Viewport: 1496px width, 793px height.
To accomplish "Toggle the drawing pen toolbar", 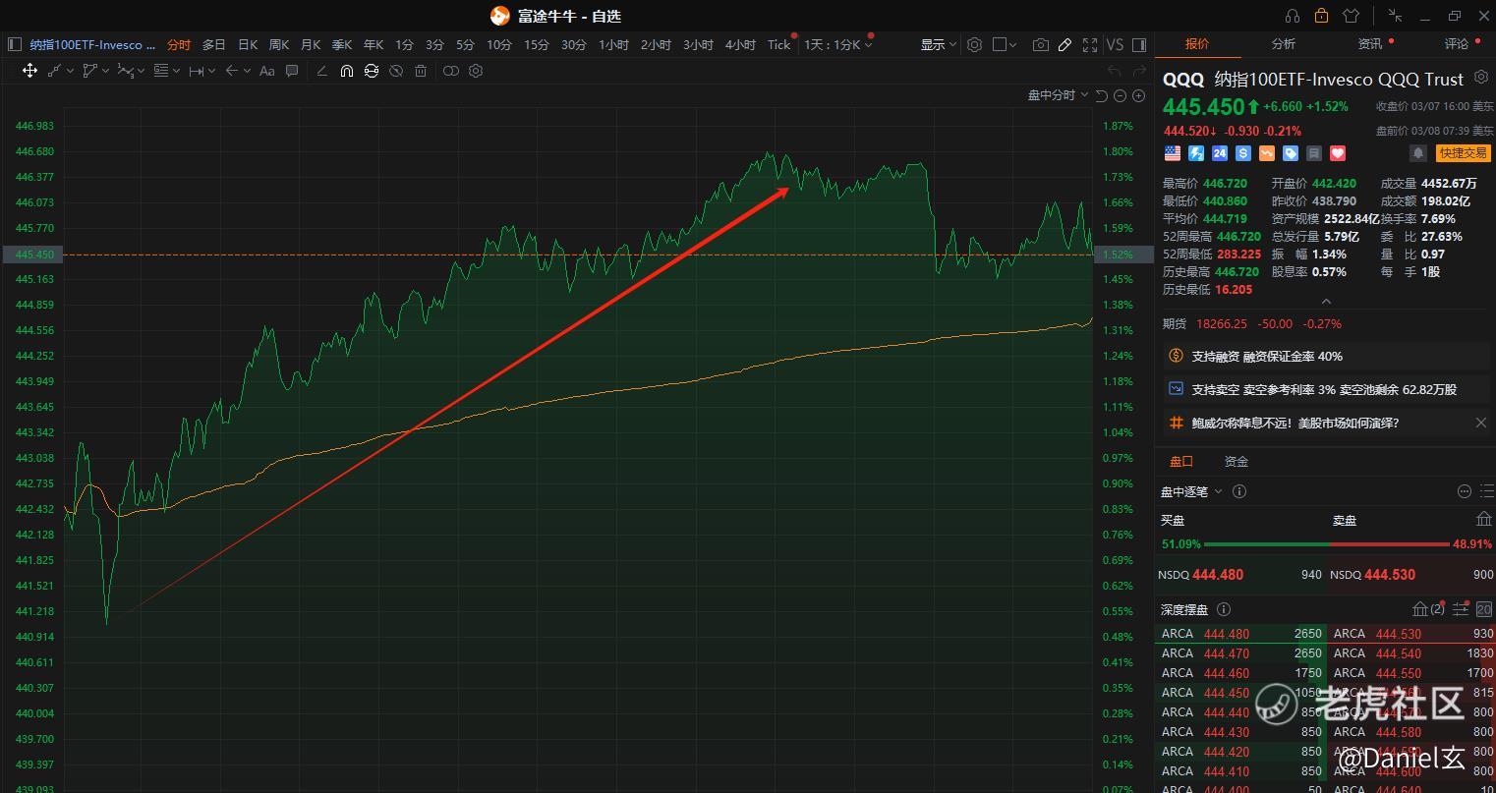I will coord(1064,44).
